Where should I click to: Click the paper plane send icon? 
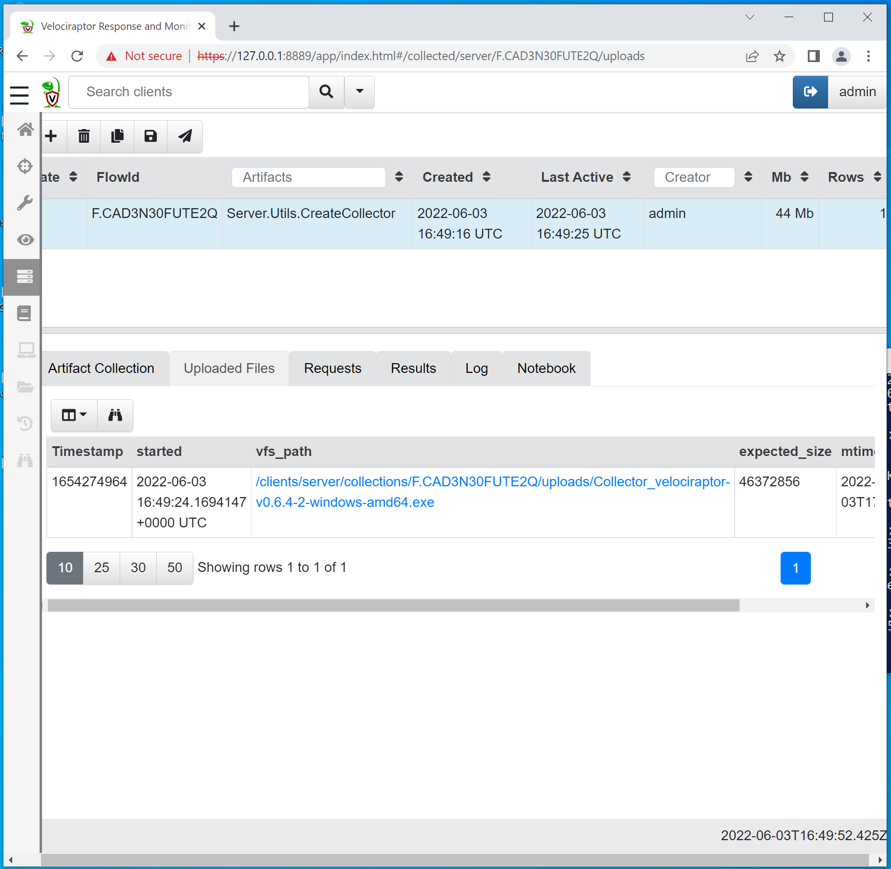(x=185, y=136)
